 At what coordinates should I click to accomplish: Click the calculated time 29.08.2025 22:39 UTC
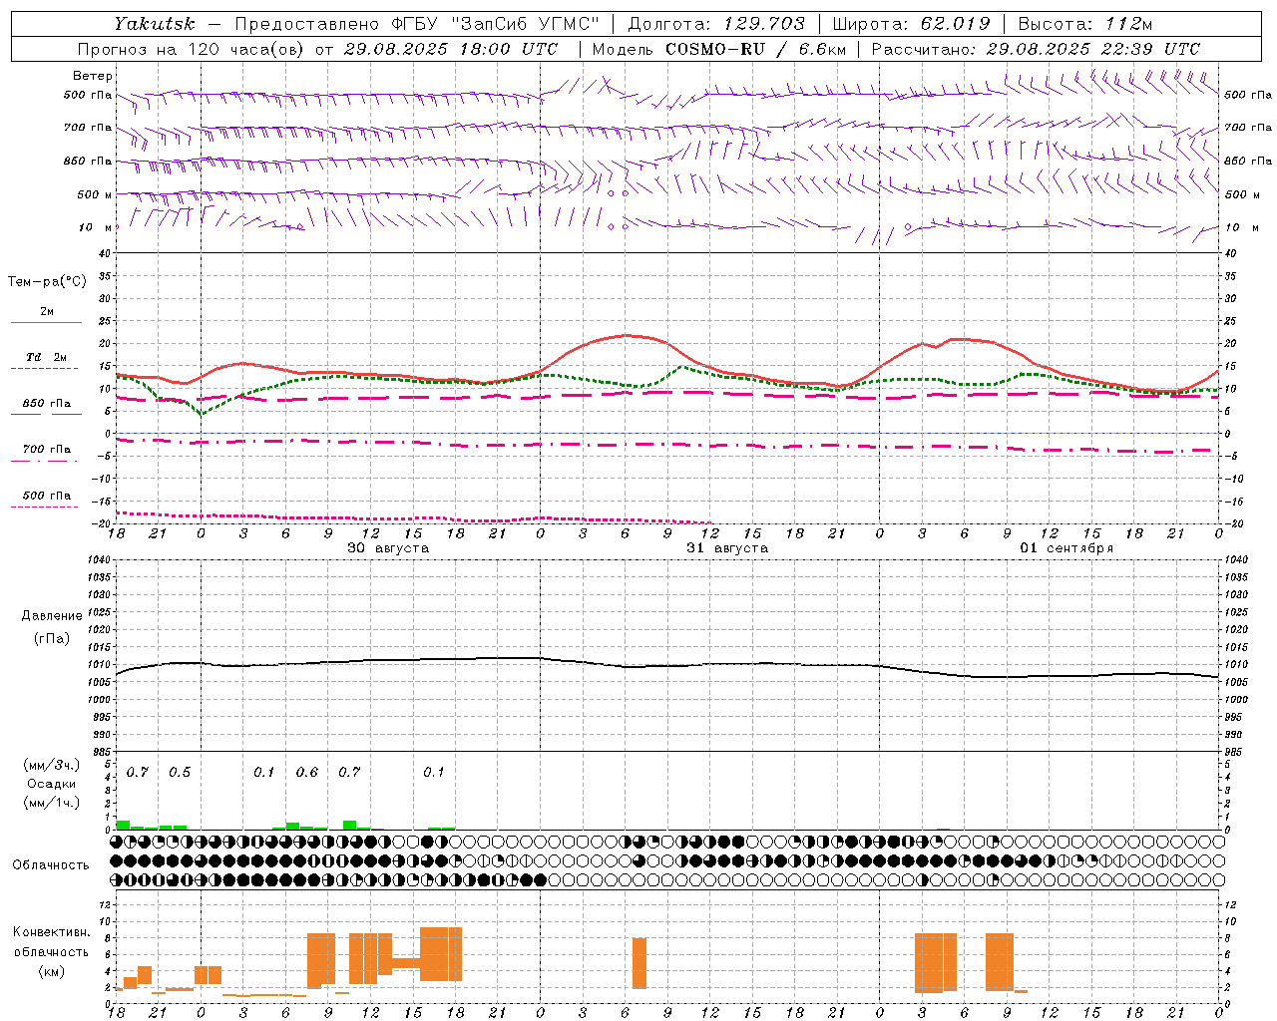tap(1092, 49)
